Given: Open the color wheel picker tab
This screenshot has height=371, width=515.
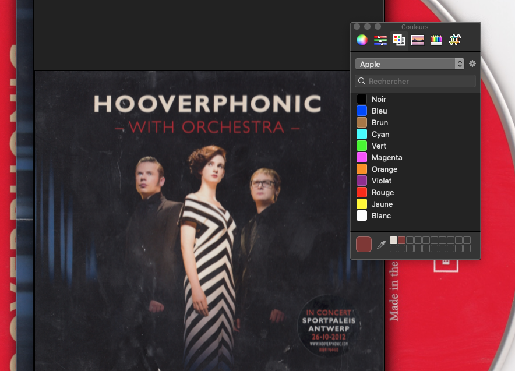Looking at the screenshot, I should (x=362, y=40).
